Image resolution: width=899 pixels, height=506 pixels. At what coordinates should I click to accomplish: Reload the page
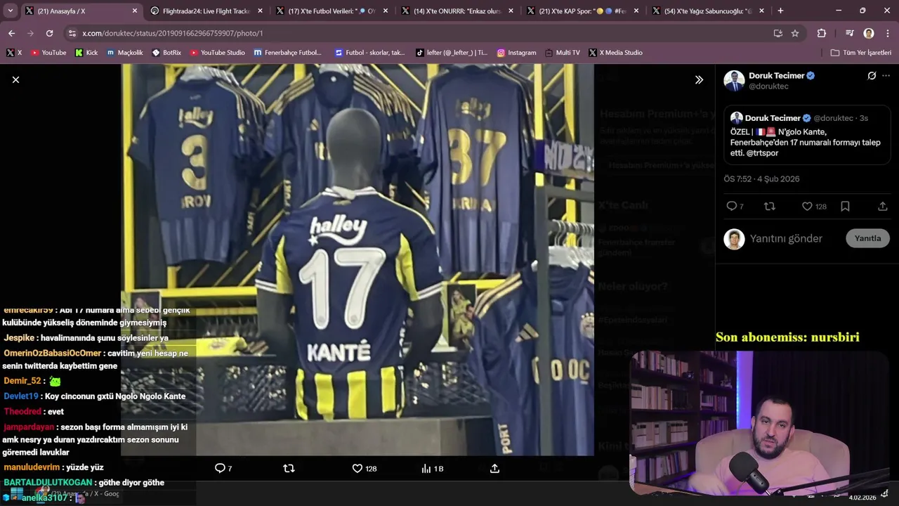(49, 33)
